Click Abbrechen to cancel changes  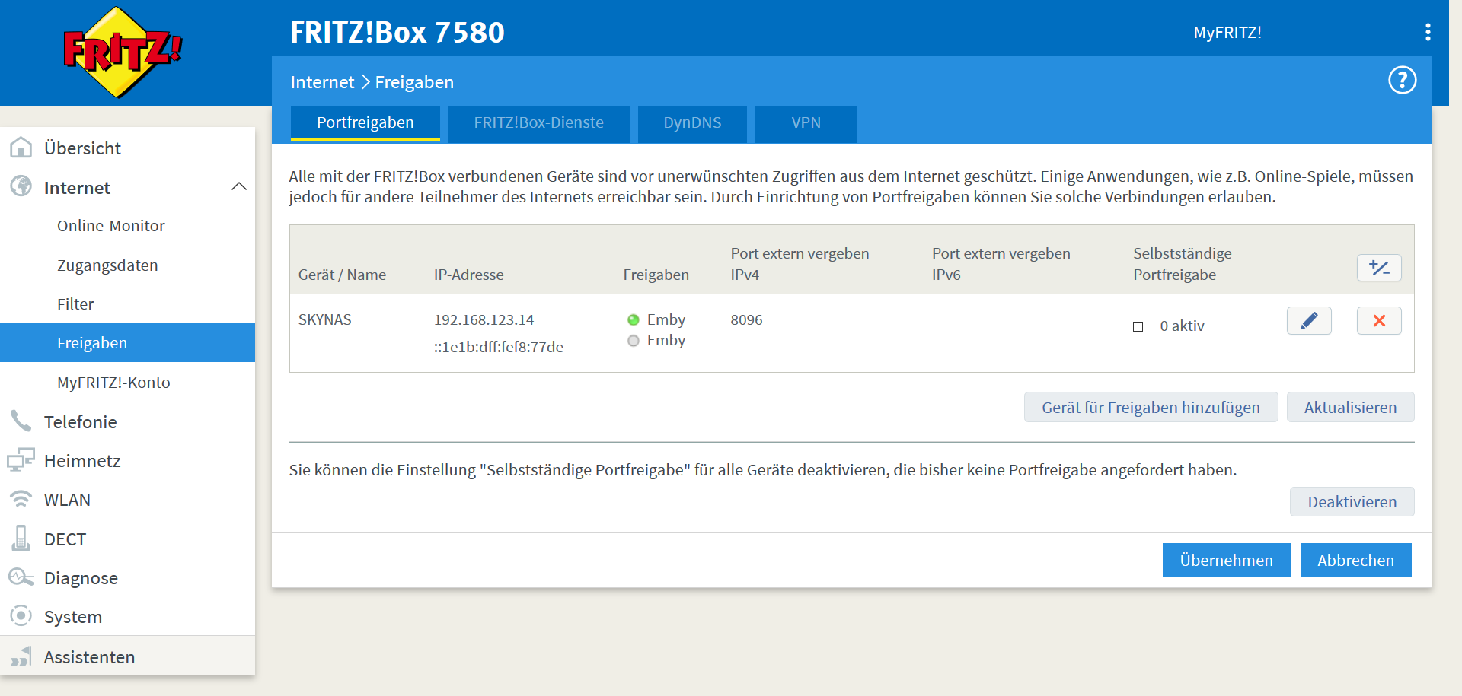[x=1355, y=560]
